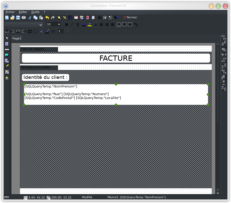Click the Save report floppy disk icon

point(18,18)
